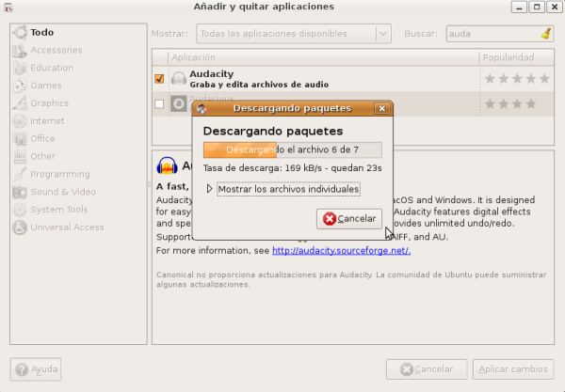
Task: Uncheck the Audacity checkbox
Action: click(159, 79)
